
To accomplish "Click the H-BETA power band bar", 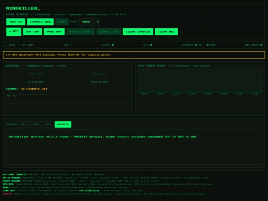I will tap(223, 81).
